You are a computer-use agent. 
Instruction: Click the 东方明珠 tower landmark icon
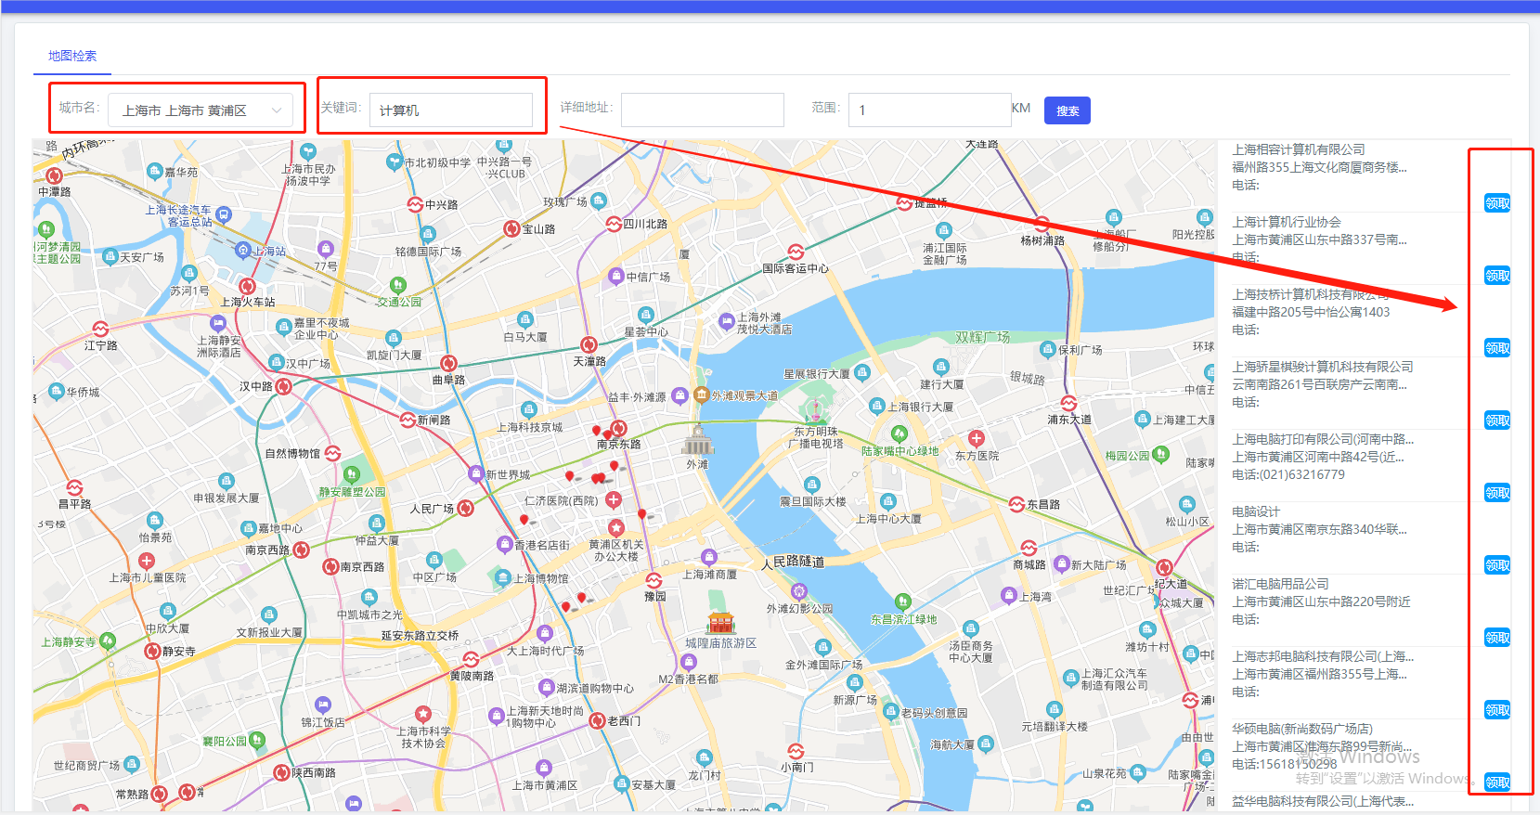[815, 408]
